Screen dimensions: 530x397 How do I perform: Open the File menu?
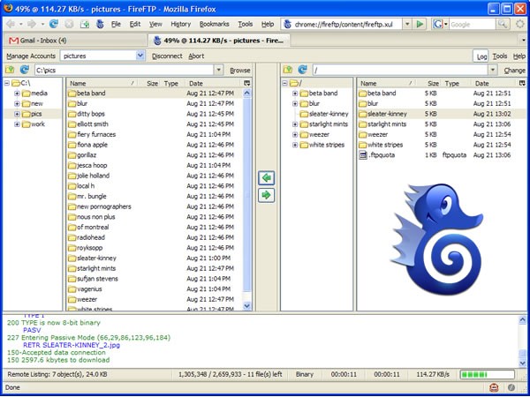pyautogui.click(x=116, y=25)
